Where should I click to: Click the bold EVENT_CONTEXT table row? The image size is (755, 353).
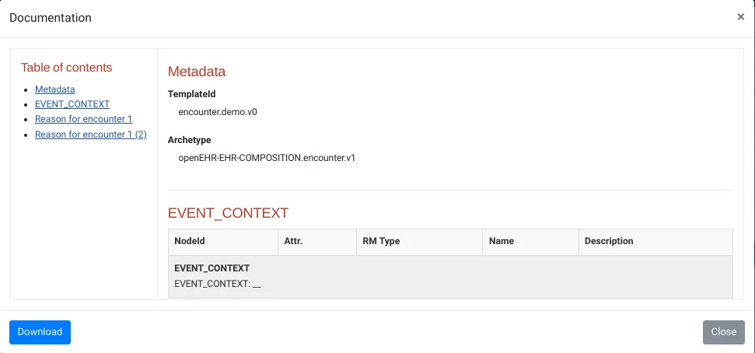(x=211, y=268)
